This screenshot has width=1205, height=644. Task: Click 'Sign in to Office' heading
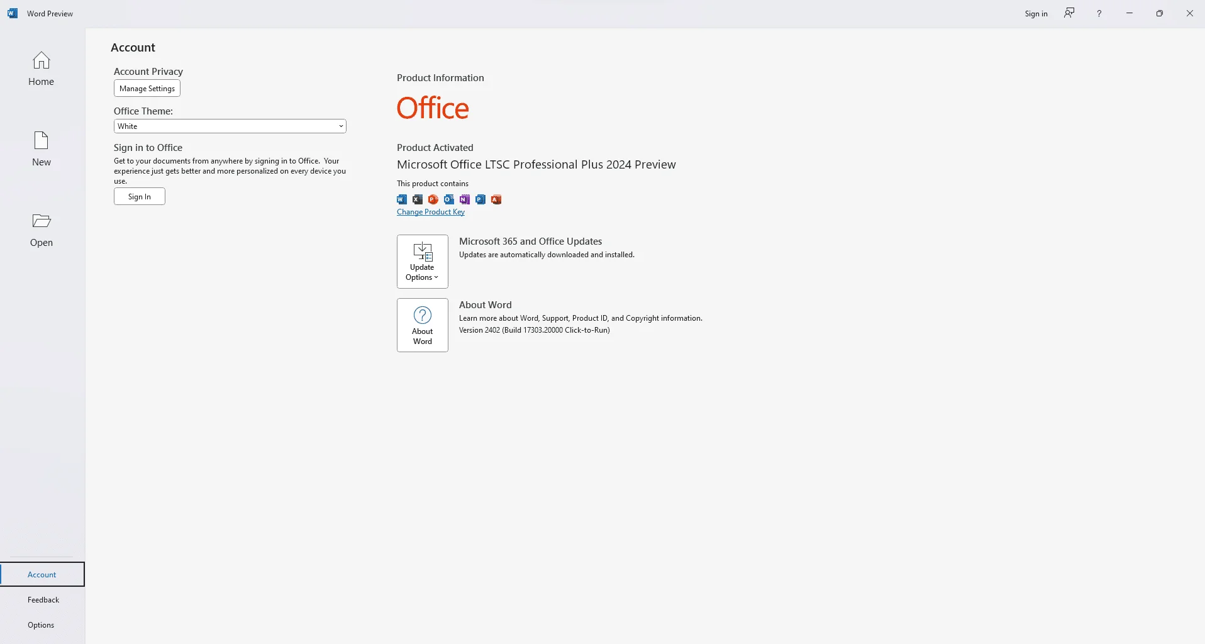point(148,148)
